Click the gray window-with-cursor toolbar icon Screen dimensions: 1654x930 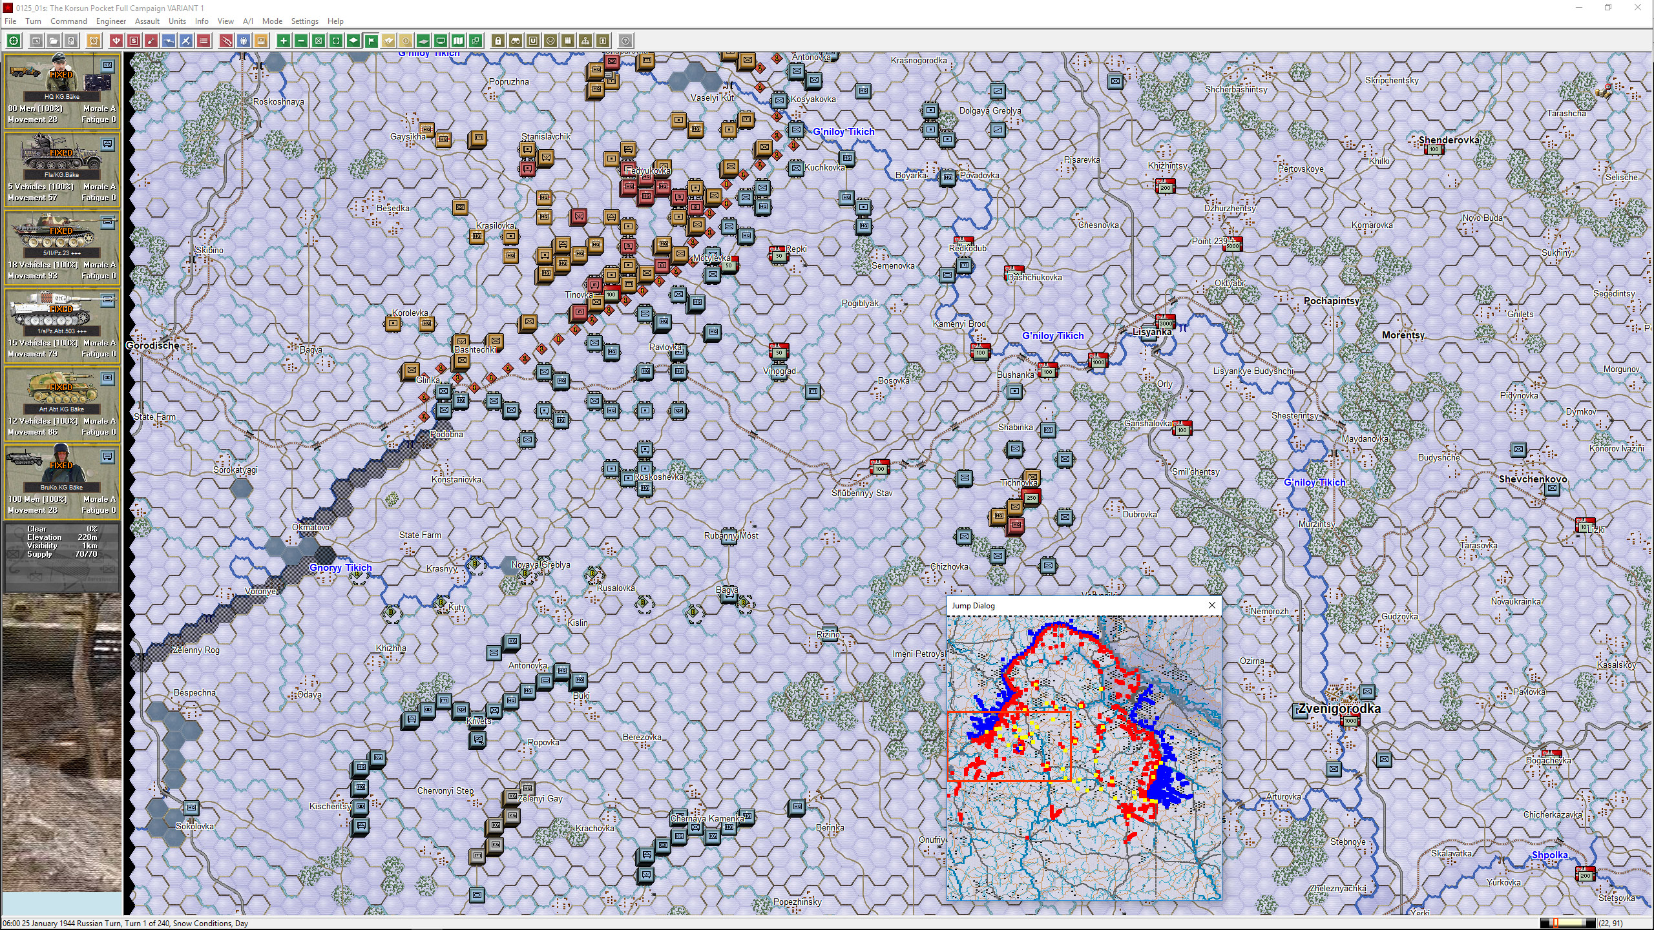click(37, 41)
